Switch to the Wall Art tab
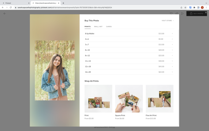Image resolution: width=209 pixels, height=131 pixels. 98,26
